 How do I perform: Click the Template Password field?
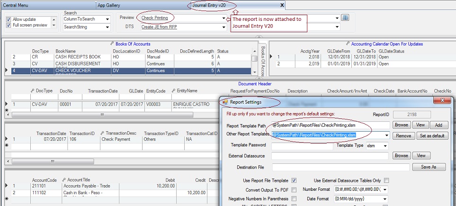pyautogui.click(x=302, y=145)
